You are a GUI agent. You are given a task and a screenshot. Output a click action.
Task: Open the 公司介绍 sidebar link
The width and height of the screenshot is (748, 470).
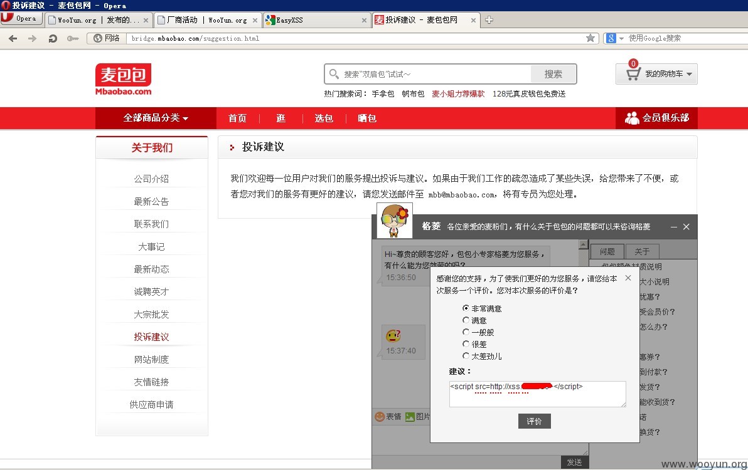(x=151, y=179)
